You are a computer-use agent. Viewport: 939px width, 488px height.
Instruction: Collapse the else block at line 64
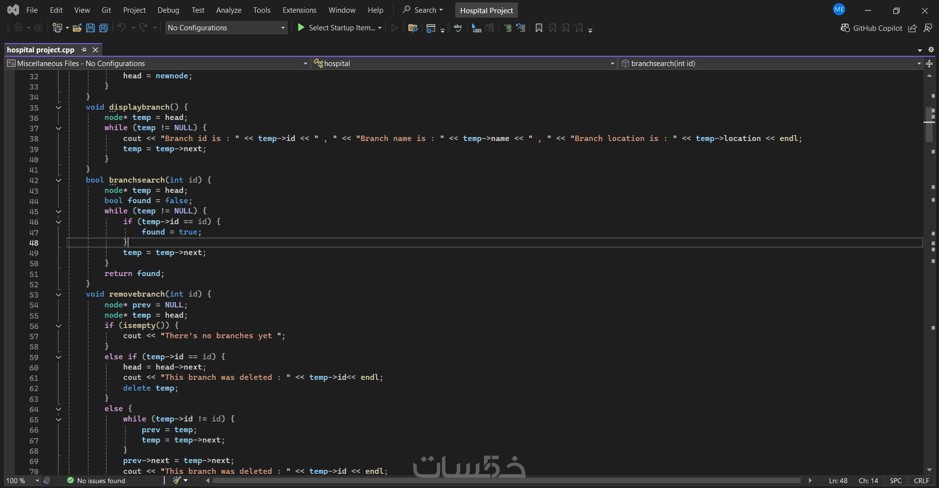pos(58,409)
